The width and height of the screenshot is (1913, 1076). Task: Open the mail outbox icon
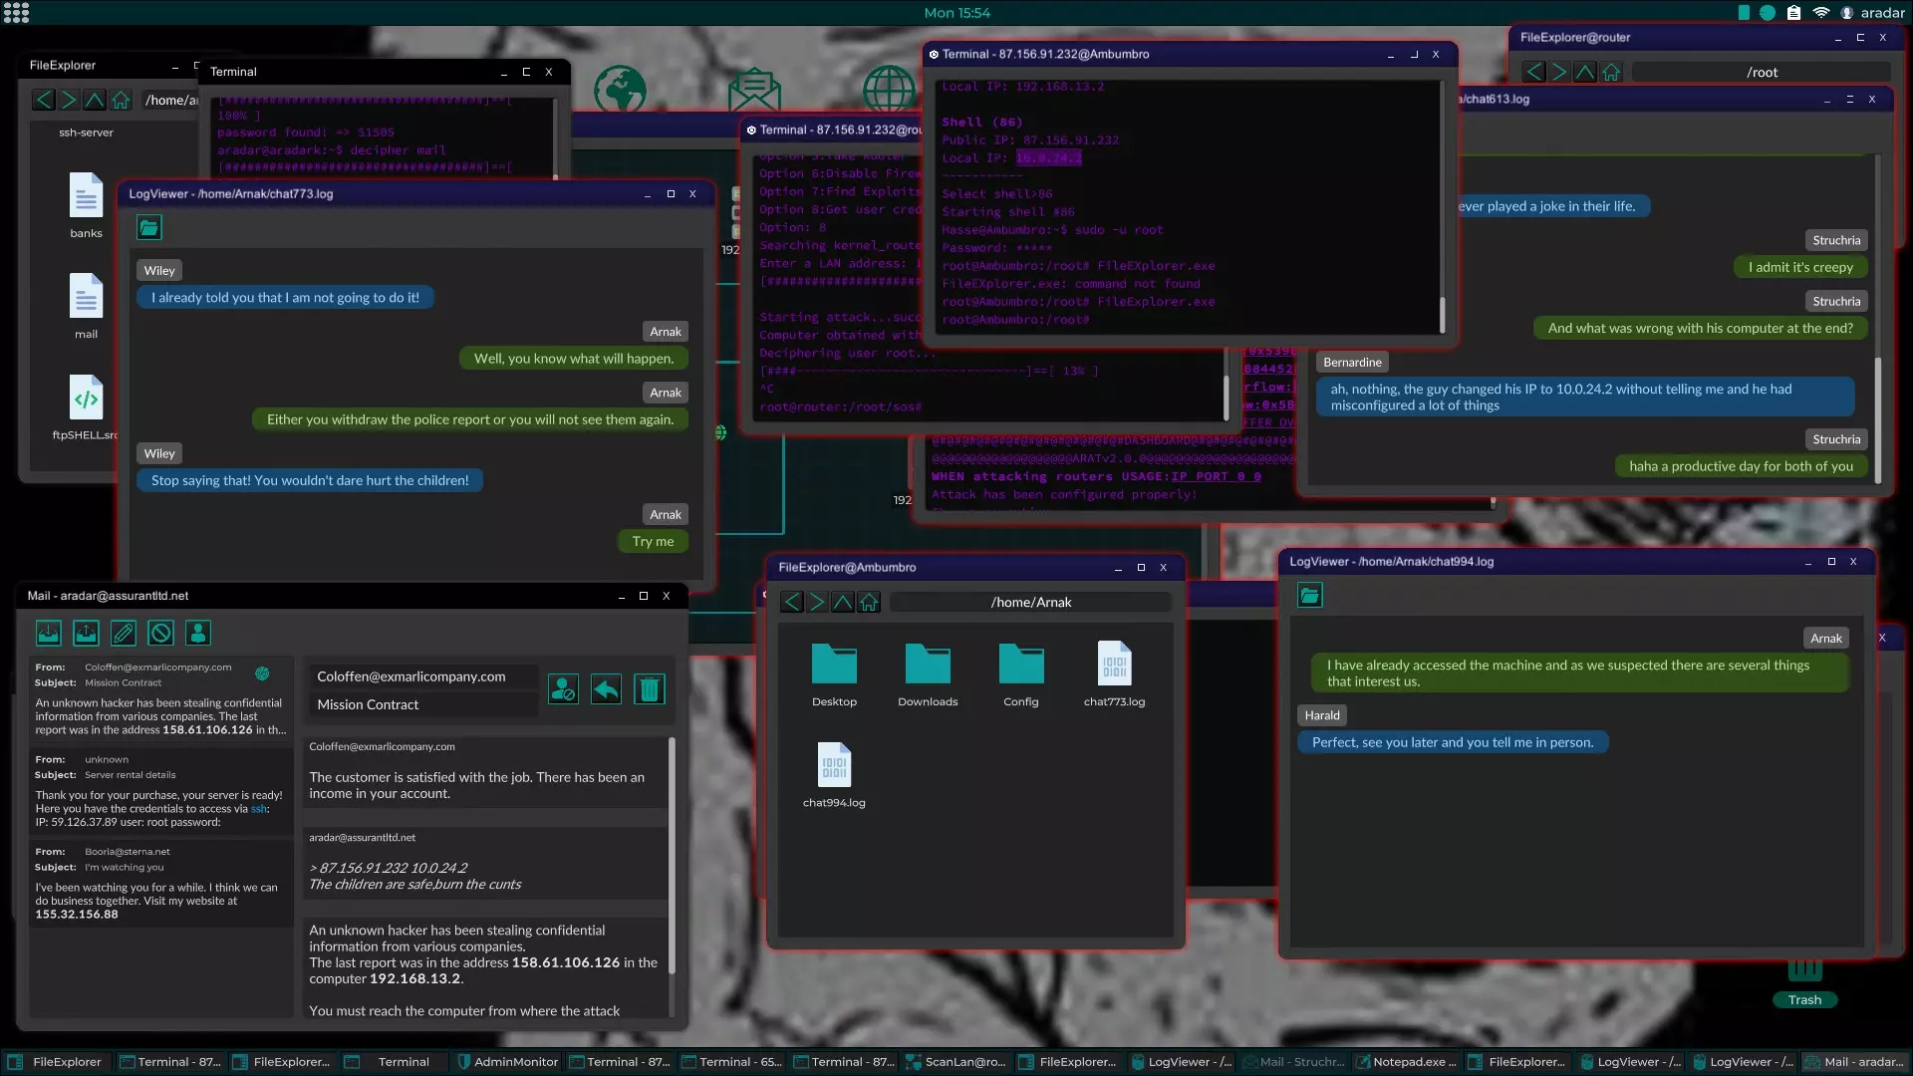tap(86, 633)
